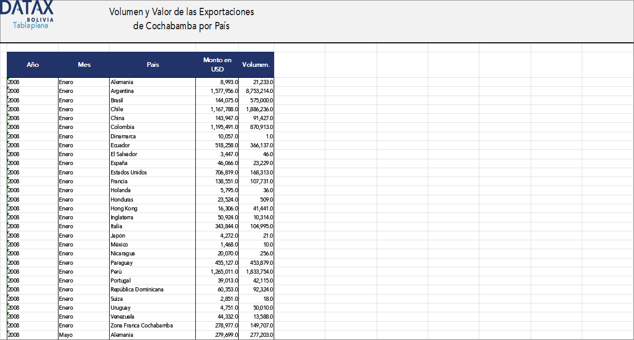Viewport: 634px width, 340px height.
Task: Select the Honduras country cell
Action: (152, 200)
